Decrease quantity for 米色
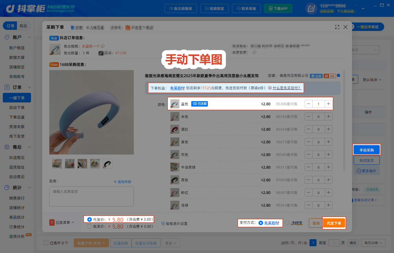394x253 pixels. coord(309,117)
